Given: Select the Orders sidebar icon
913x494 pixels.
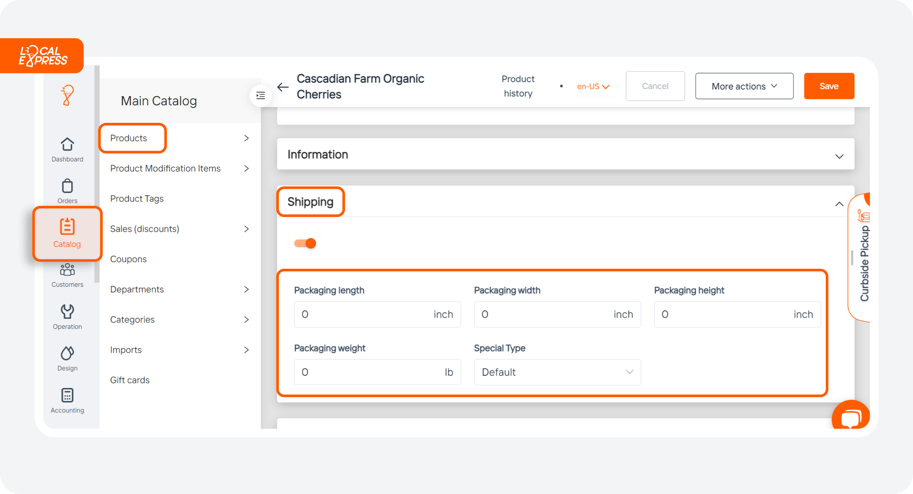Looking at the screenshot, I should 67,191.
